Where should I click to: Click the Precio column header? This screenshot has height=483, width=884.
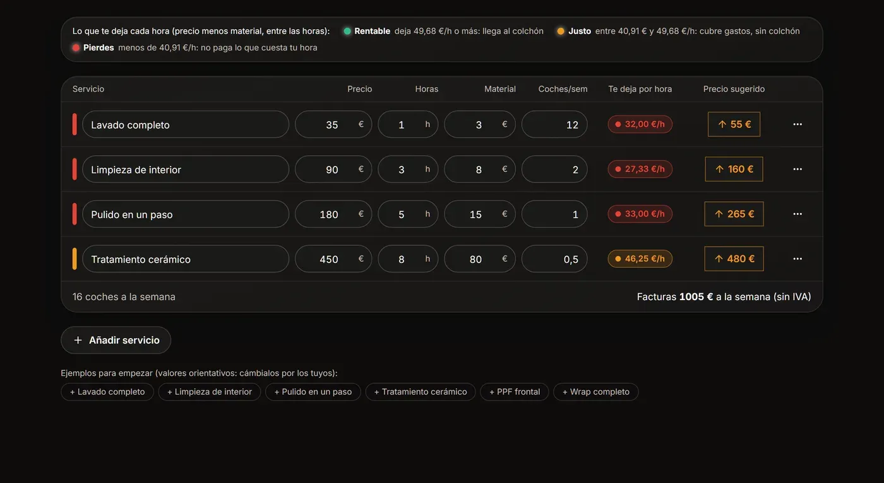[360, 89]
